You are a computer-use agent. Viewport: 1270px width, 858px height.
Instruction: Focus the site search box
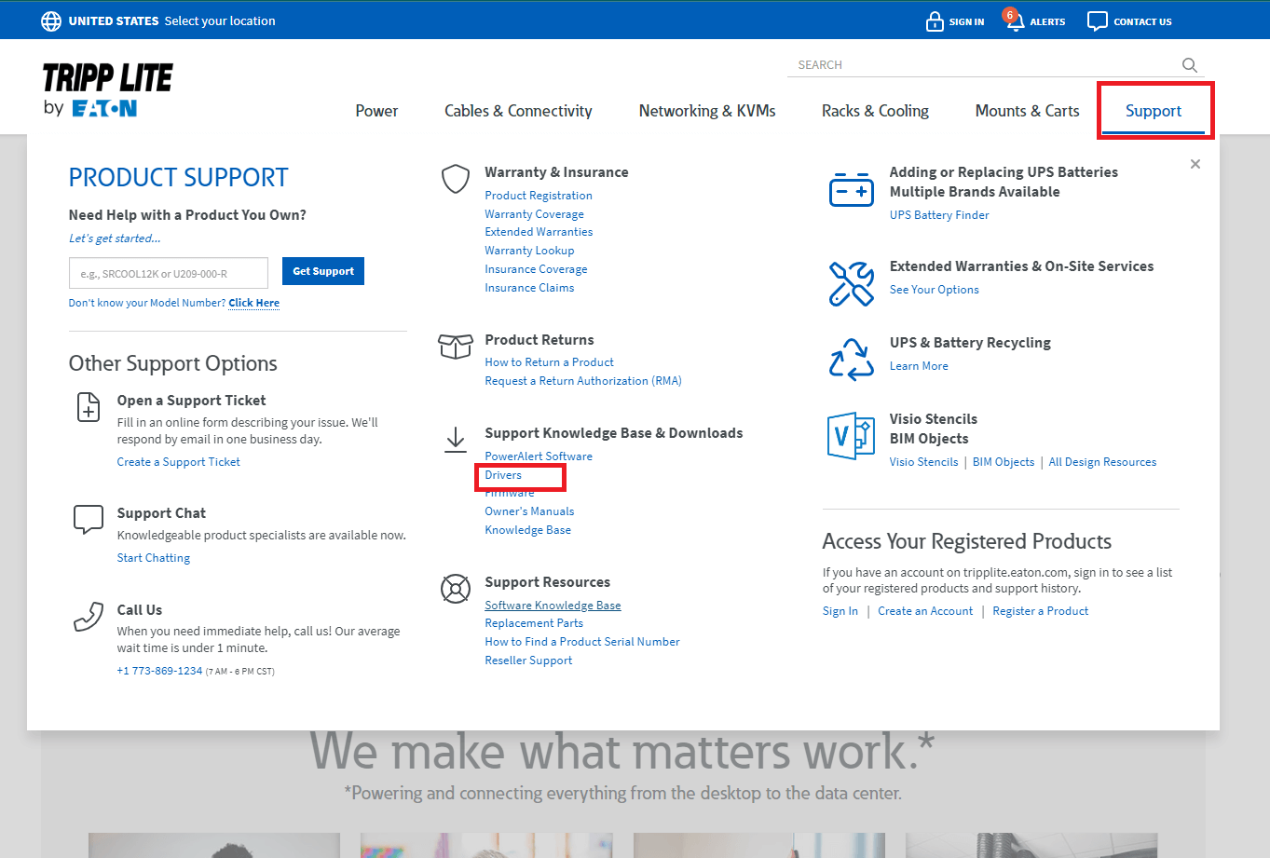click(983, 65)
